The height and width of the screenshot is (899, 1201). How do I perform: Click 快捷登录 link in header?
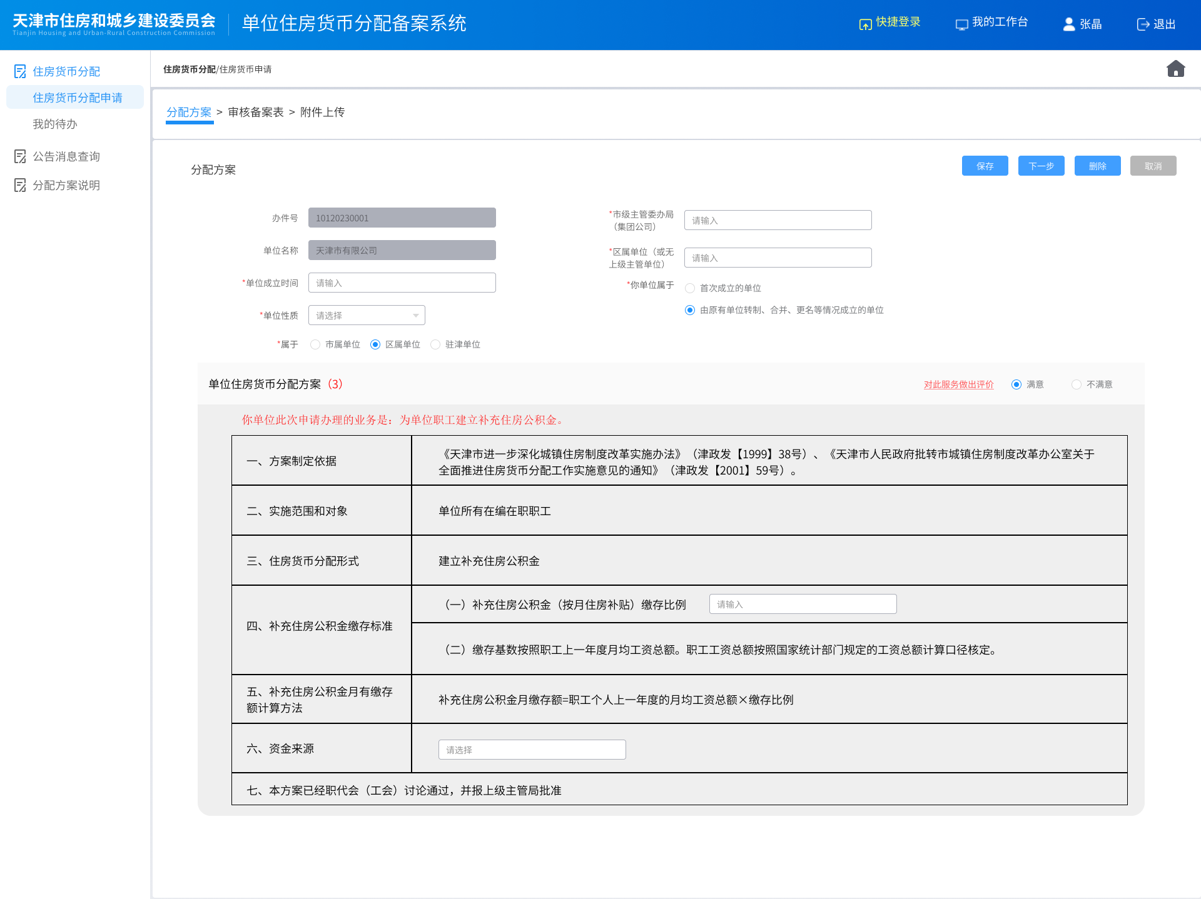coord(898,23)
